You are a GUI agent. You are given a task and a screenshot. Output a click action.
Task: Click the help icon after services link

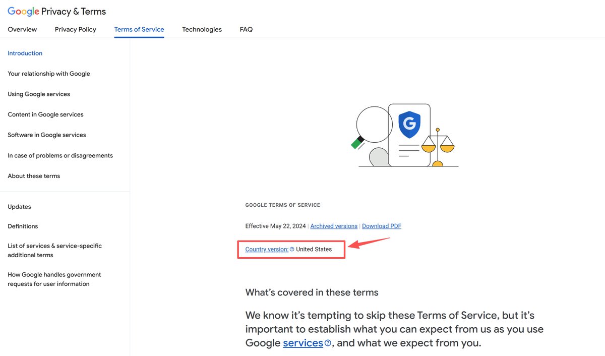pyautogui.click(x=328, y=343)
